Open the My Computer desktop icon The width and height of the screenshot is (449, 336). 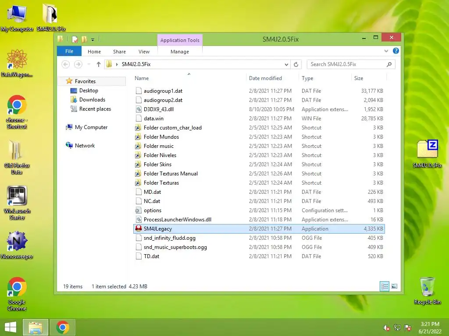point(17,17)
